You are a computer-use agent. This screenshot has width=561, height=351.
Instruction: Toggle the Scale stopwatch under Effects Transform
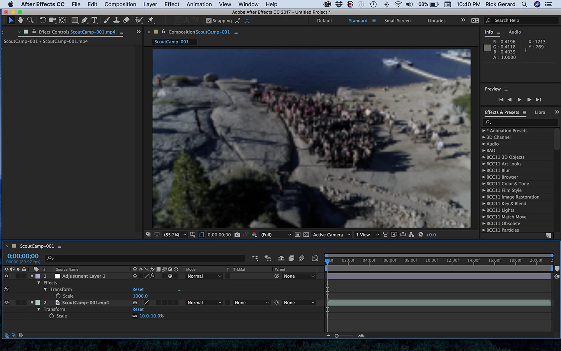[x=58, y=296]
